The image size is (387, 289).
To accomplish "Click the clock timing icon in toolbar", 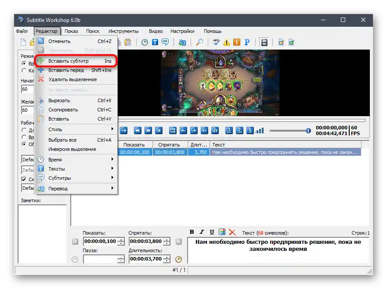I will point(145,43).
